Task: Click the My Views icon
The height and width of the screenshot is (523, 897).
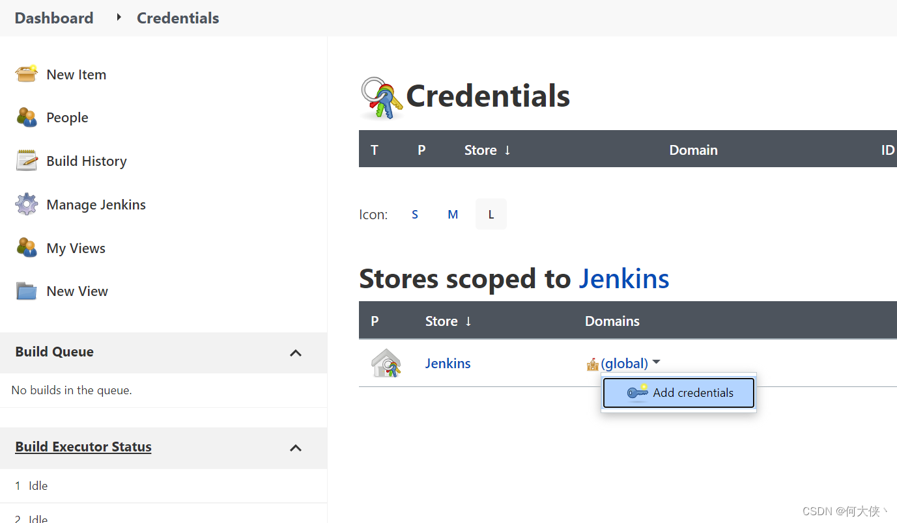Action: 27,248
